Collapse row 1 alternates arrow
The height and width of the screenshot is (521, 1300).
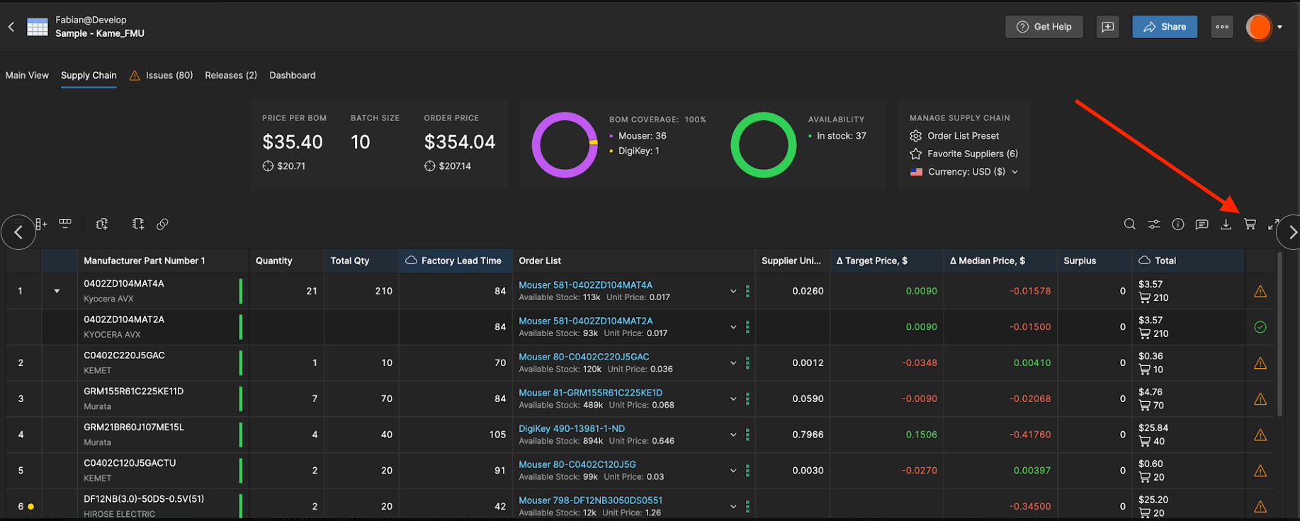coord(57,291)
